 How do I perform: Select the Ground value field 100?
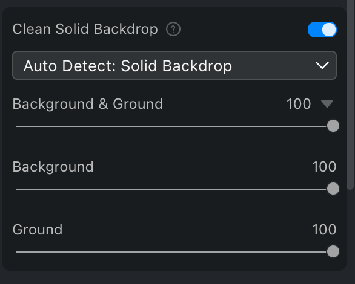(324, 230)
